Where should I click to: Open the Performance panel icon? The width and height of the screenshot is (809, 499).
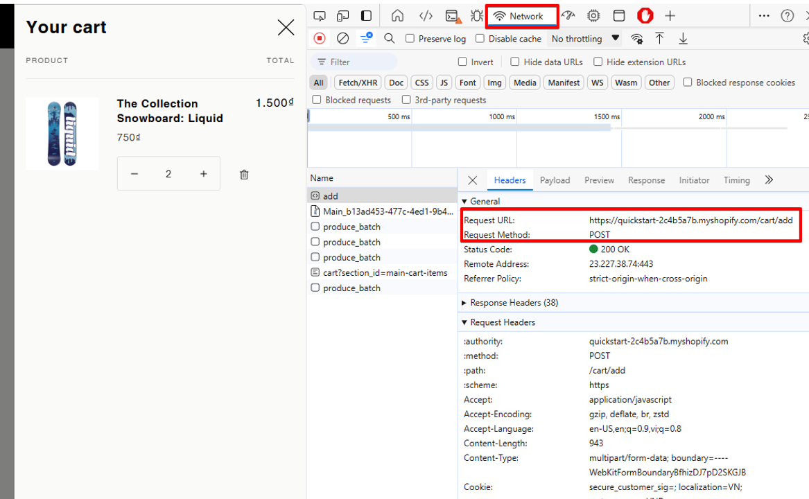click(x=568, y=16)
